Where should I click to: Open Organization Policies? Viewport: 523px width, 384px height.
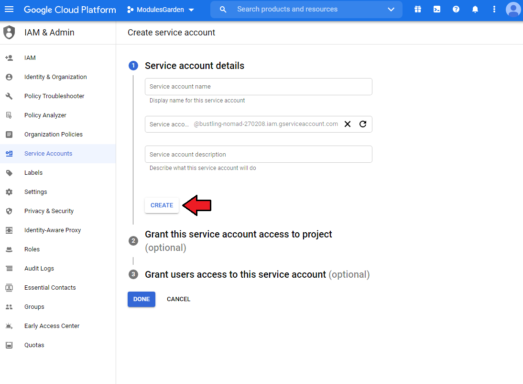(x=58, y=135)
